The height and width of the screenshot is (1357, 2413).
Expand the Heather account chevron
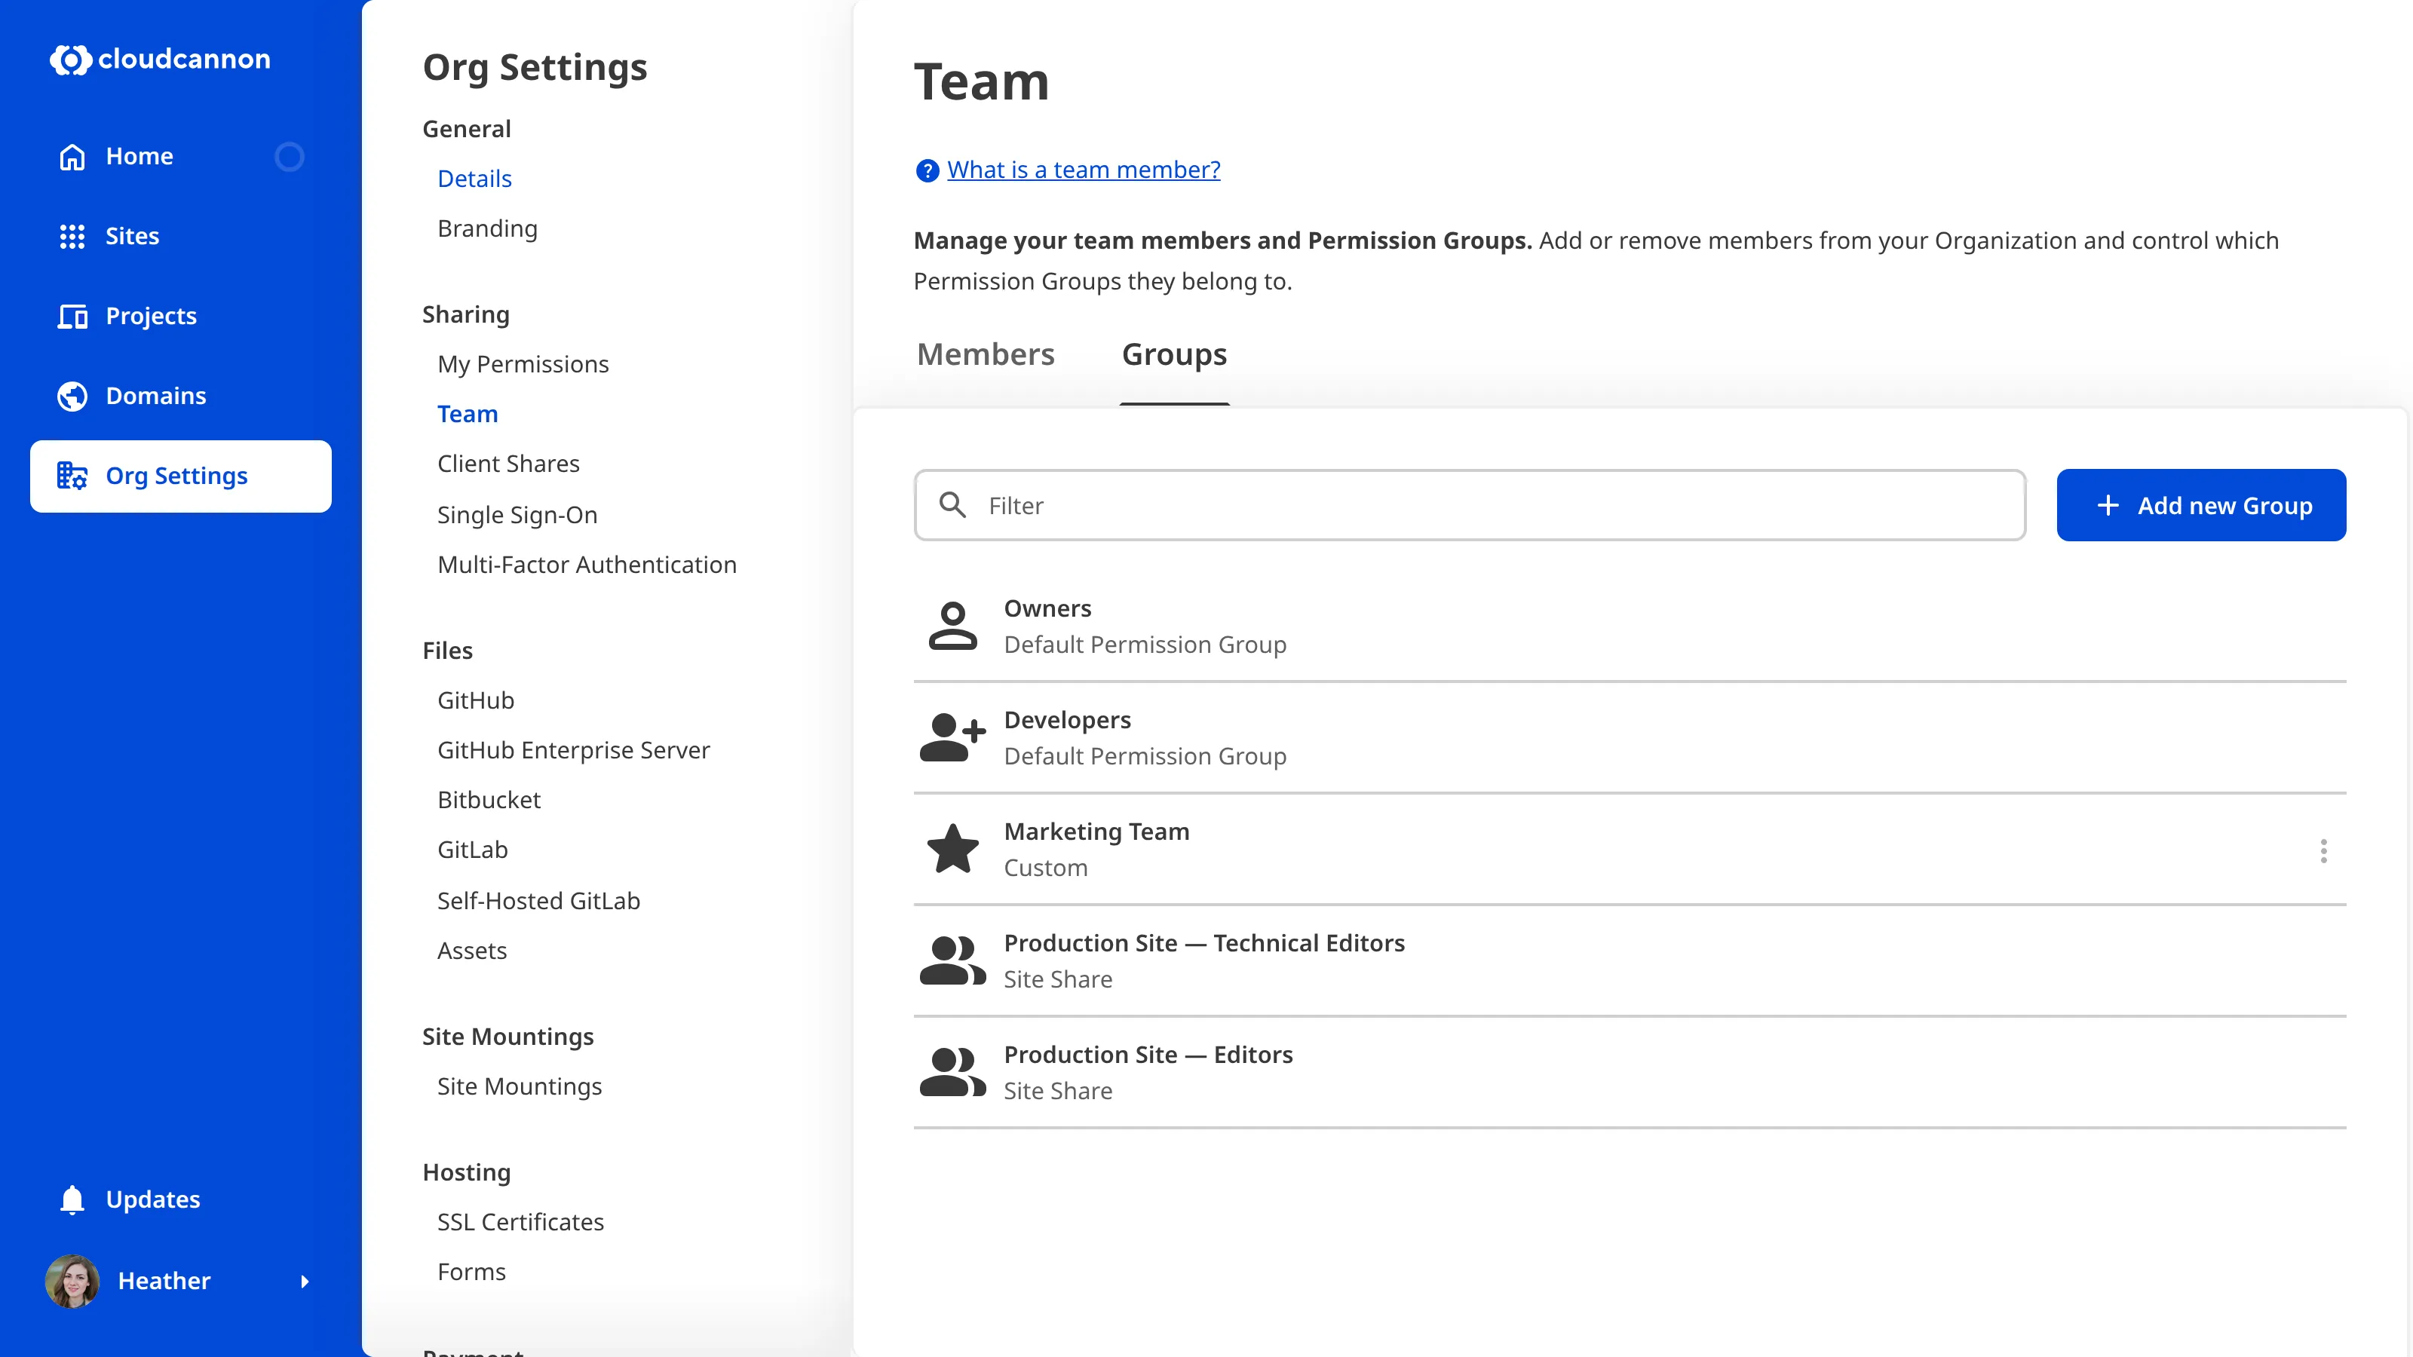coord(306,1282)
